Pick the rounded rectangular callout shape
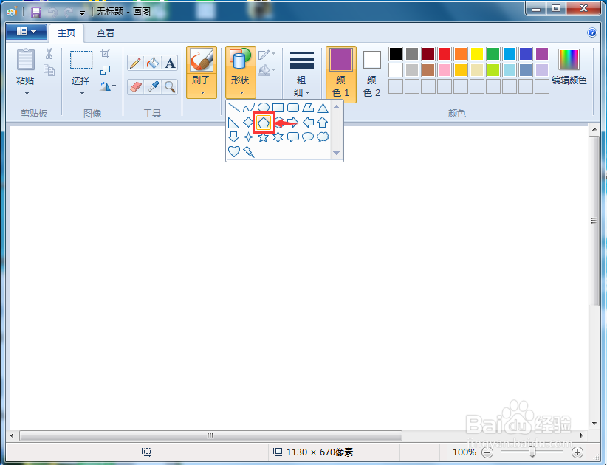Image resolution: width=607 pixels, height=465 pixels. [293, 137]
